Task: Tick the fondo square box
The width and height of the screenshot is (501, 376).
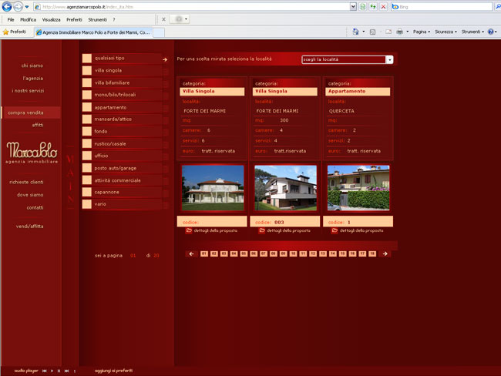Action: [87, 131]
